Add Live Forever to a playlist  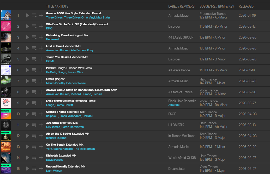click(x=41, y=103)
